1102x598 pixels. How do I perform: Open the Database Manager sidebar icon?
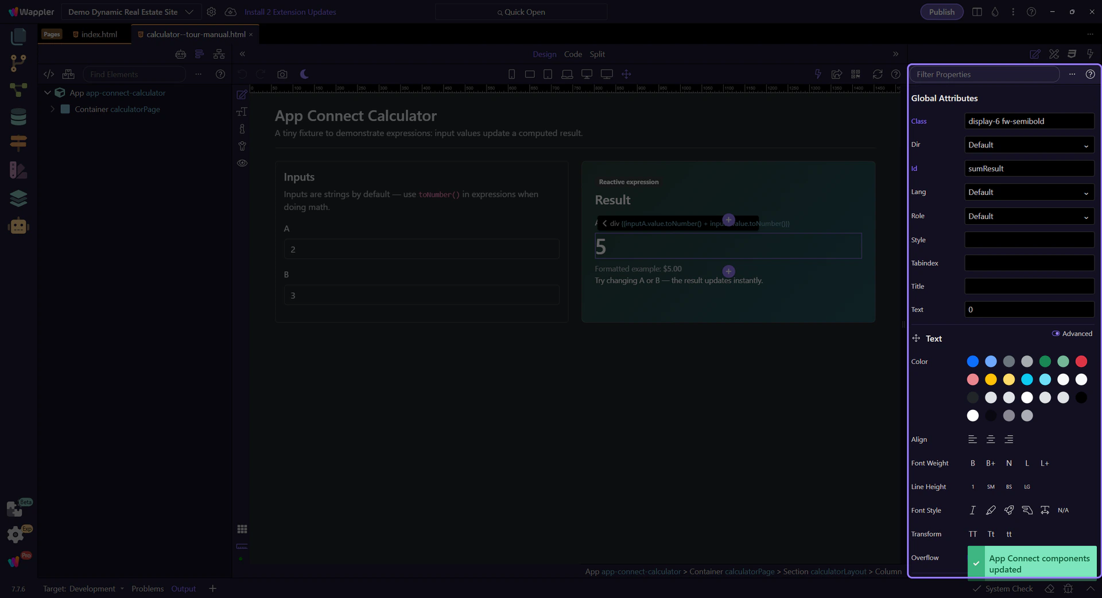pos(18,117)
